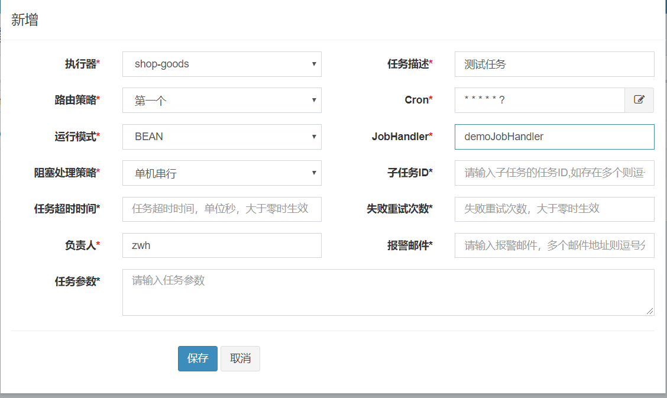Open the 运行模式 dropdown showing BEAN

(222, 137)
